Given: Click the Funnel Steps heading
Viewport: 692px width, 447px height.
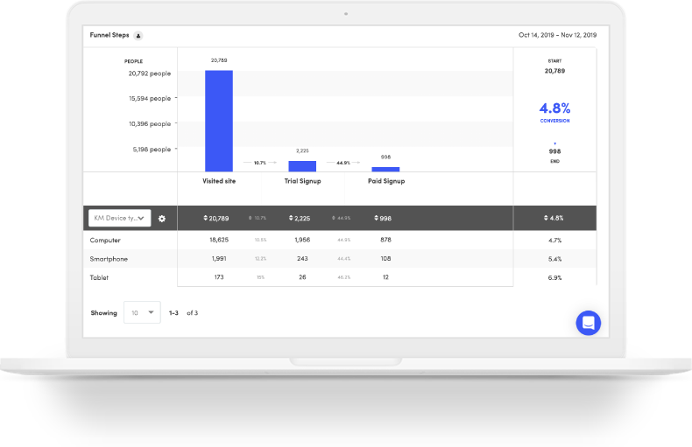Looking at the screenshot, I should point(109,36).
